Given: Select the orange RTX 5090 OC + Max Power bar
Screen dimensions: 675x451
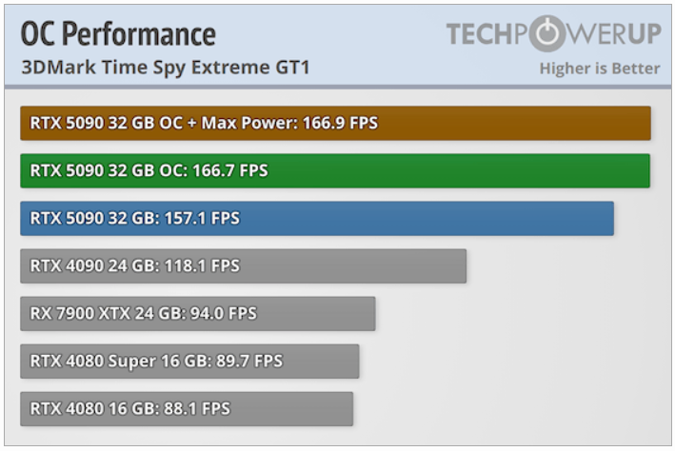Looking at the screenshot, I should (335, 123).
